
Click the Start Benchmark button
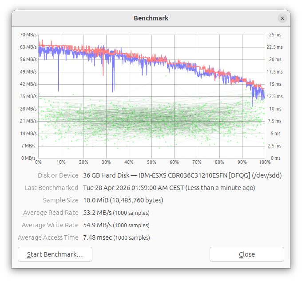(55, 254)
